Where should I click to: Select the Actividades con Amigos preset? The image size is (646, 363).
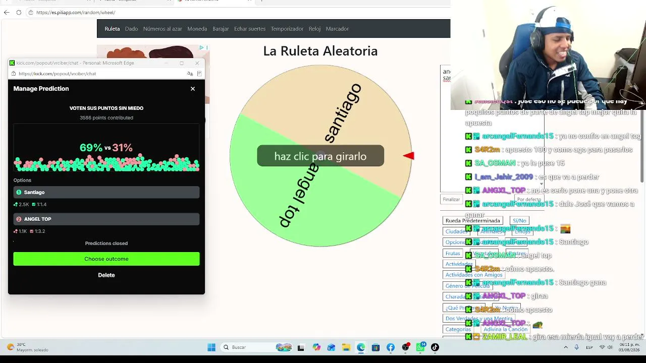[x=474, y=275]
